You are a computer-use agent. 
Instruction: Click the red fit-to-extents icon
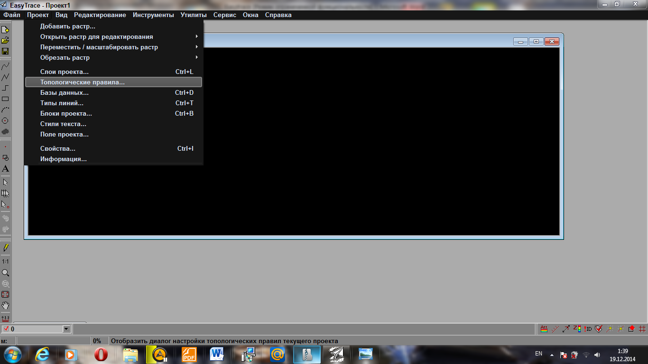coord(5,294)
